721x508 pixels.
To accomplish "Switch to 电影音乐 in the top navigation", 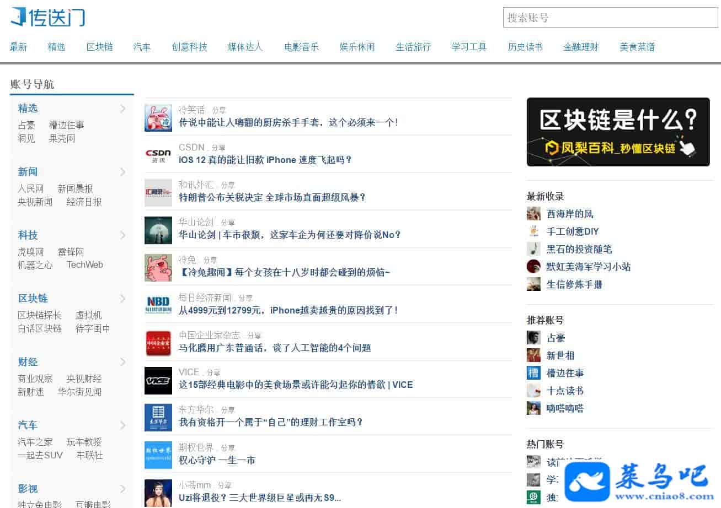I will click(302, 47).
